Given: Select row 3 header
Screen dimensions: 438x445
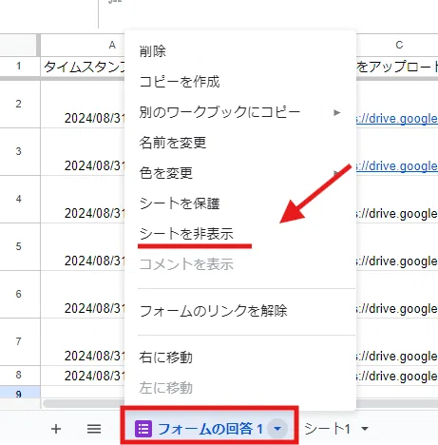Looking at the screenshot, I should [19, 151].
